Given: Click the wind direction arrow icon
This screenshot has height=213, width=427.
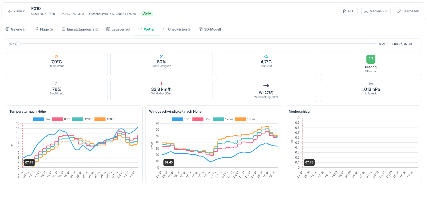Looking at the screenshot, I should [x=266, y=85].
